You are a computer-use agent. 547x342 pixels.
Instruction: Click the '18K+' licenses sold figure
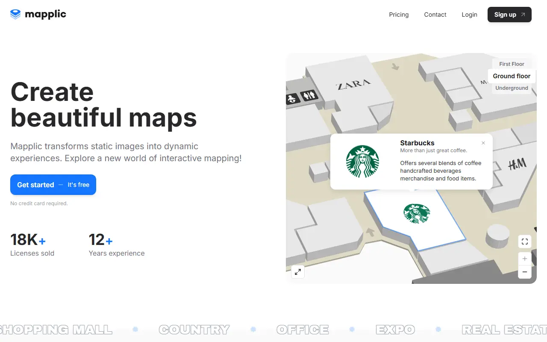click(x=28, y=240)
